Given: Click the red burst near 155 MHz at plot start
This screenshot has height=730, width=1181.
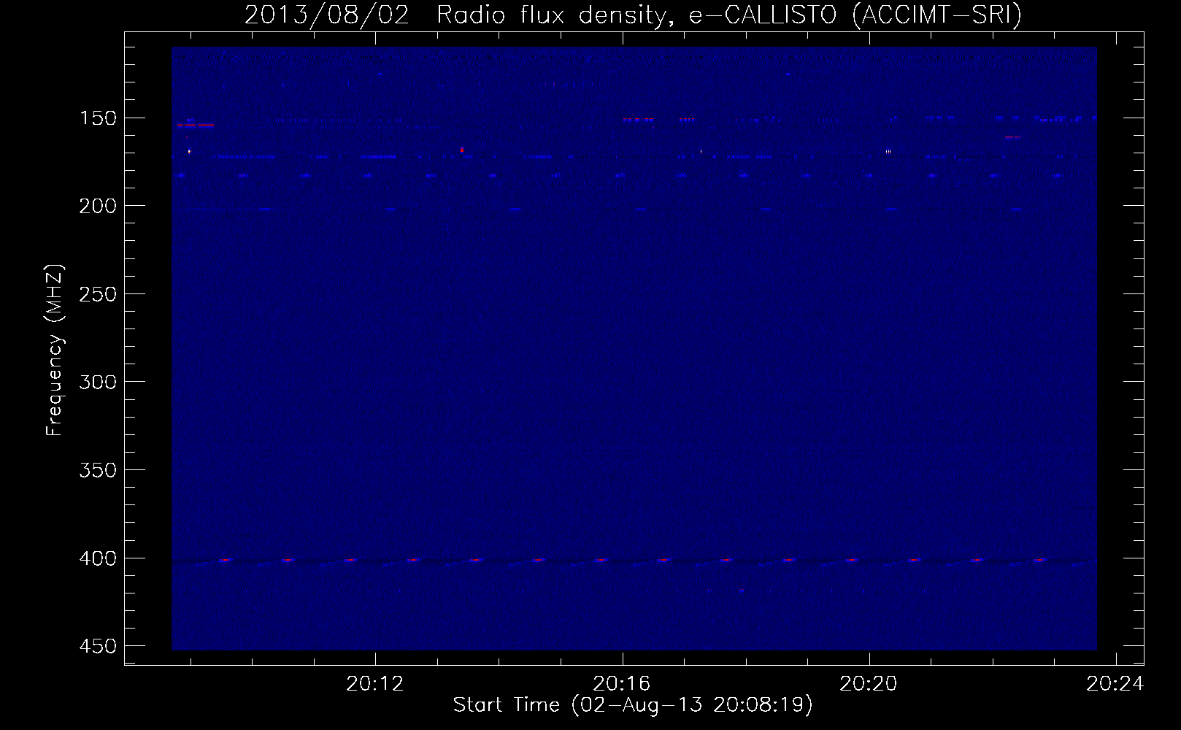Looking at the screenshot, I should click(196, 126).
